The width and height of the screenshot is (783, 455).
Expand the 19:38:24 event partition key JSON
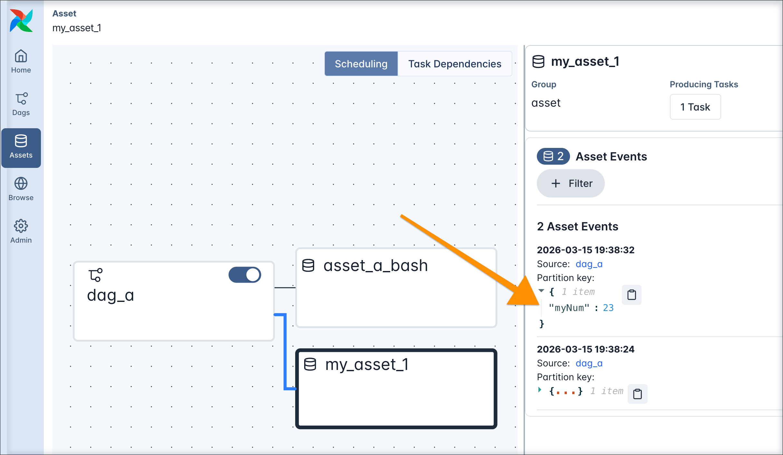coord(540,390)
